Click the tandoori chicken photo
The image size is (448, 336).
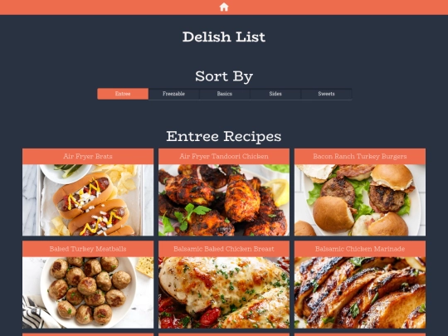(224, 200)
